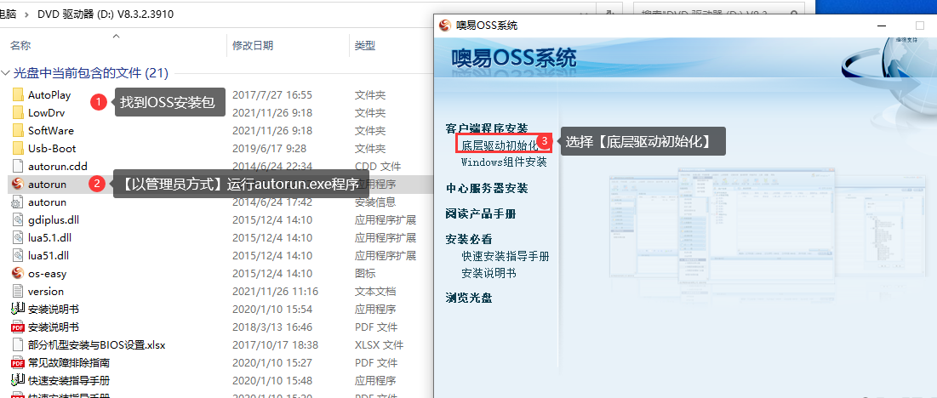Screen dimensions: 937x398
Task: Click the os-easy icon file
Action: (x=47, y=273)
